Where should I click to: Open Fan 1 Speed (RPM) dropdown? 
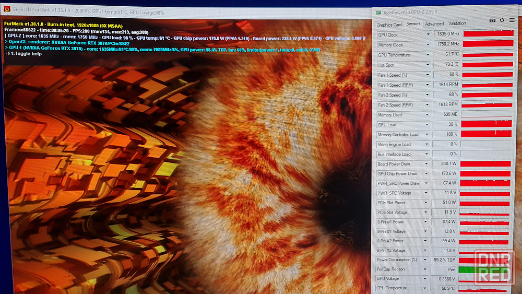pos(428,85)
